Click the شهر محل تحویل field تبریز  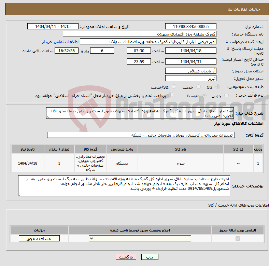[x=190, y=79]
